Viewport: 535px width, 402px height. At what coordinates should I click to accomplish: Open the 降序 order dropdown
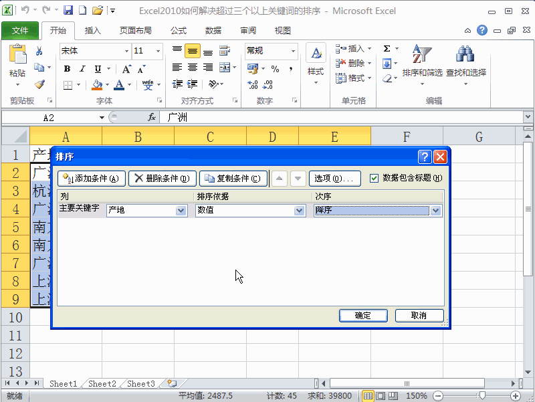(436, 211)
